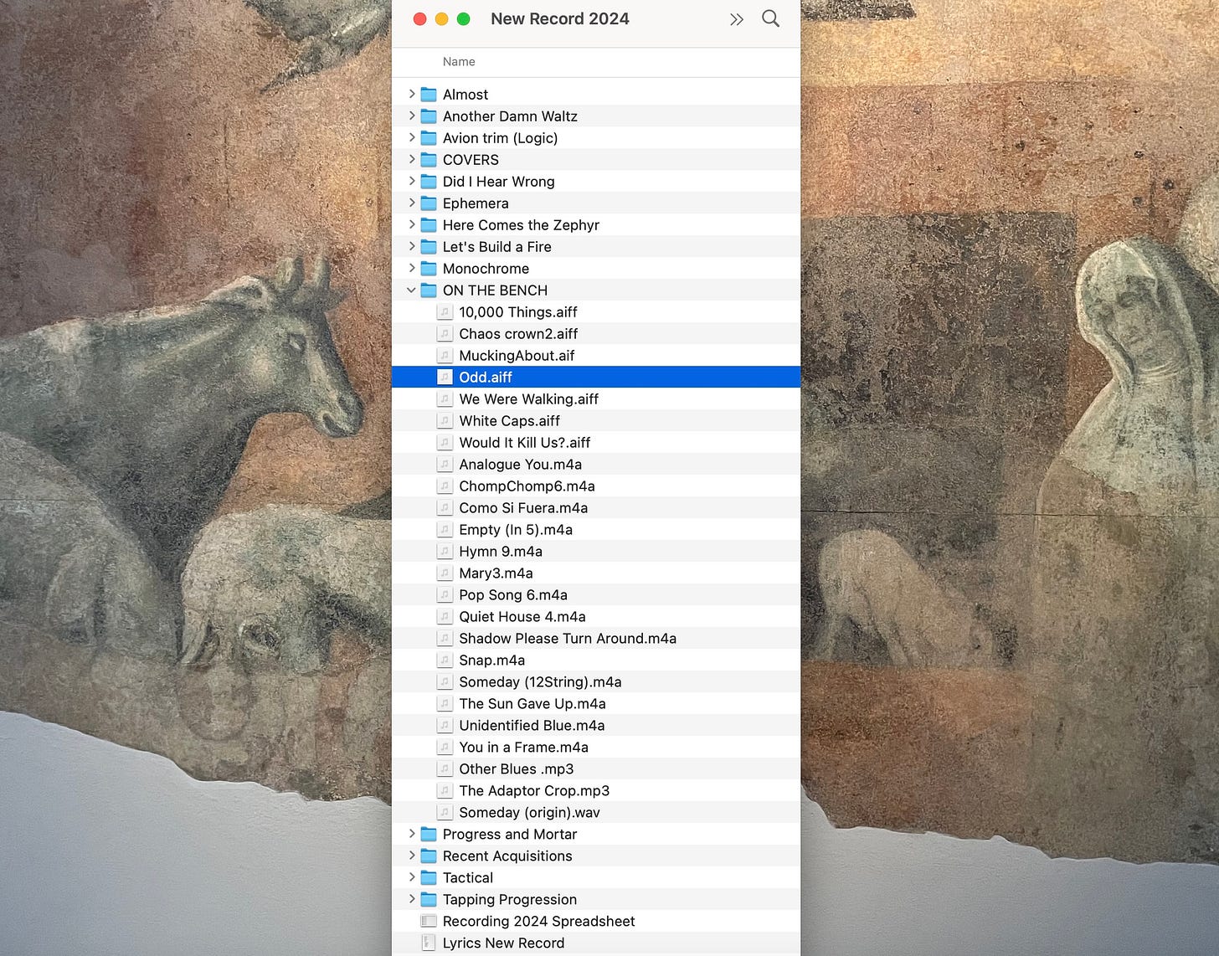1219x956 pixels.
Task: Select The Adaptor Crop.mp3
Action: tap(596, 791)
